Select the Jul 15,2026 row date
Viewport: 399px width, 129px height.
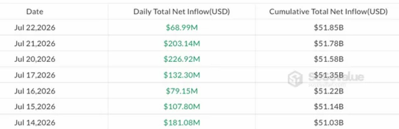click(35, 107)
